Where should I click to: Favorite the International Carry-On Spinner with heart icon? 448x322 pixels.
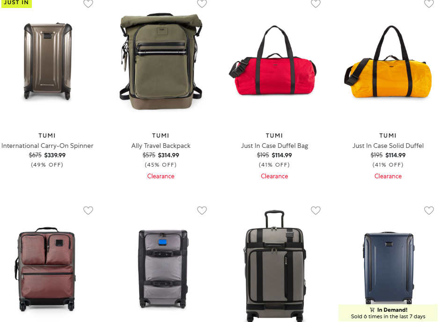88,3
